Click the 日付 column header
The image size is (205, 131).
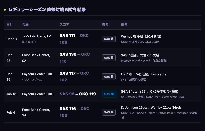tap(10, 25)
